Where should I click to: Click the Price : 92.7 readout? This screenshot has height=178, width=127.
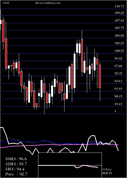(x=16, y=174)
